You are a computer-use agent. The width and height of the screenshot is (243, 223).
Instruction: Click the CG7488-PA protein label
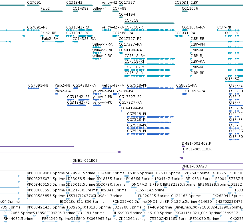tap(123, 91)
